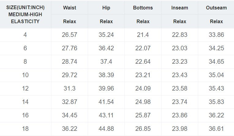The height and width of the screenshot is (136, 234).
Task: Select hip value 36.42
Action: point(106,48)
